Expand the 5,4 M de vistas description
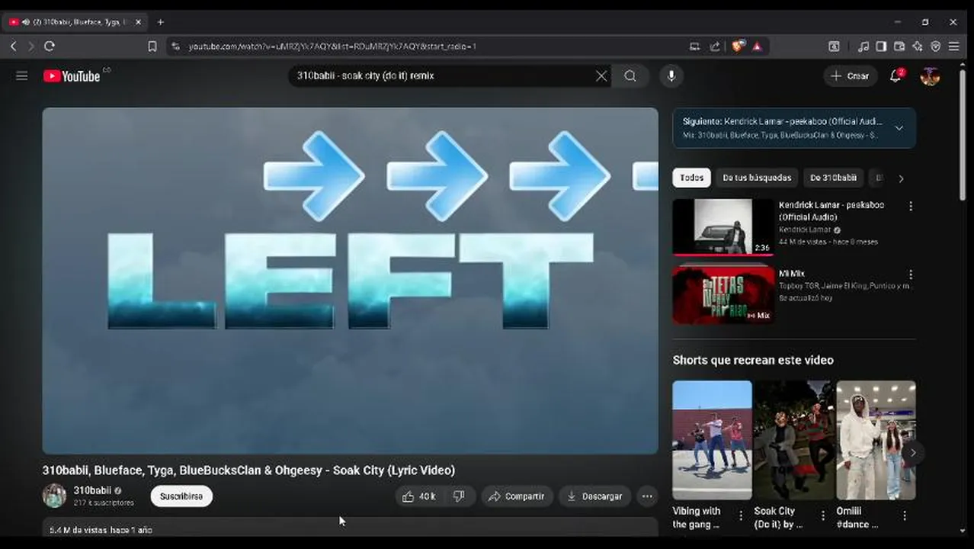 click(350, 529)
